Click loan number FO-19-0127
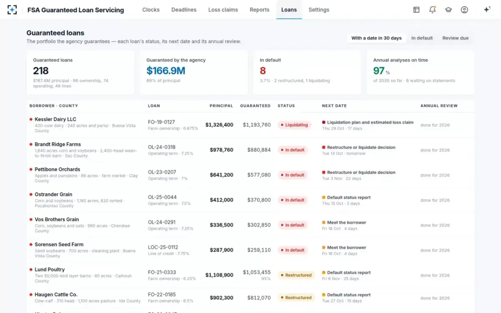Screen dimensions: 501x313 162,122
